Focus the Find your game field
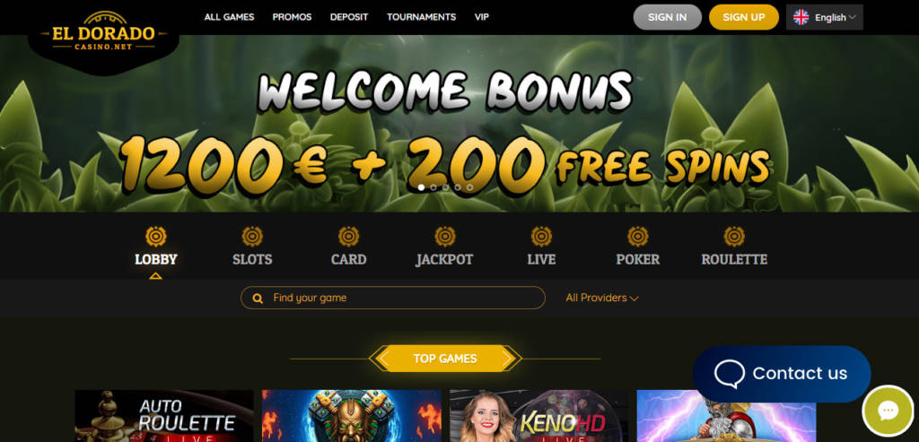Viewport: 919px width, 442px height. pos(393,298)
